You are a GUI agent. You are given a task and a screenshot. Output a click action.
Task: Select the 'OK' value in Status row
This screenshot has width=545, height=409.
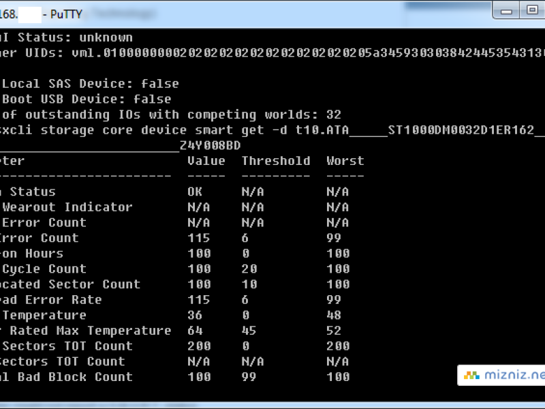click(x=195, y=192)
